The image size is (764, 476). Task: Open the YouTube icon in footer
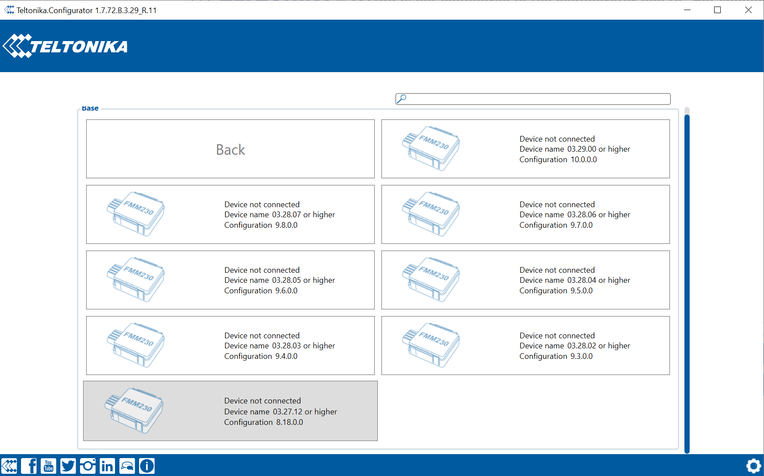tap(49, 466)
